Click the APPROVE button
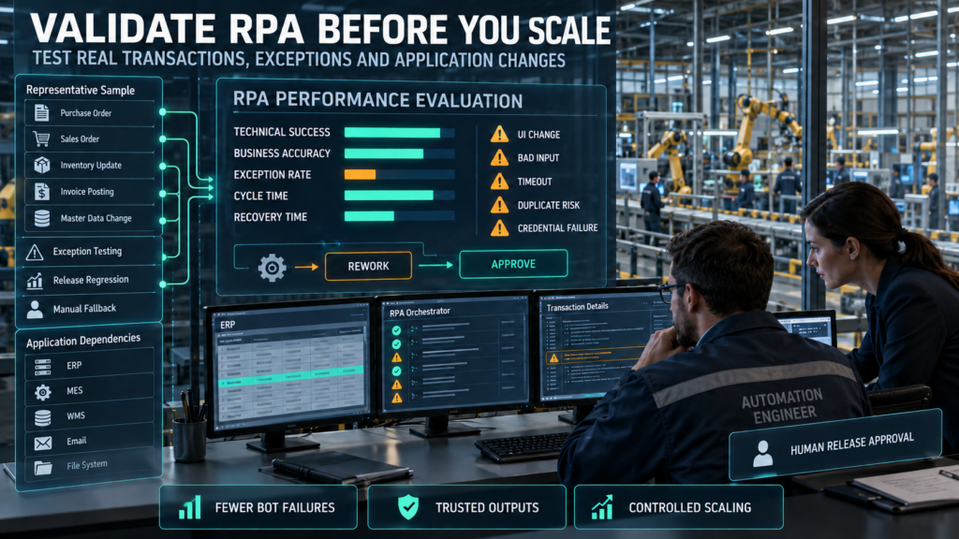Viewport: 959px width, 539px height. pos(513,264)
